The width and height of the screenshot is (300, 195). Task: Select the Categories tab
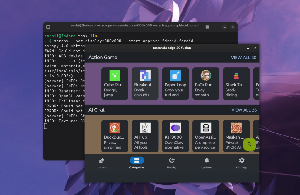(137, 163)
